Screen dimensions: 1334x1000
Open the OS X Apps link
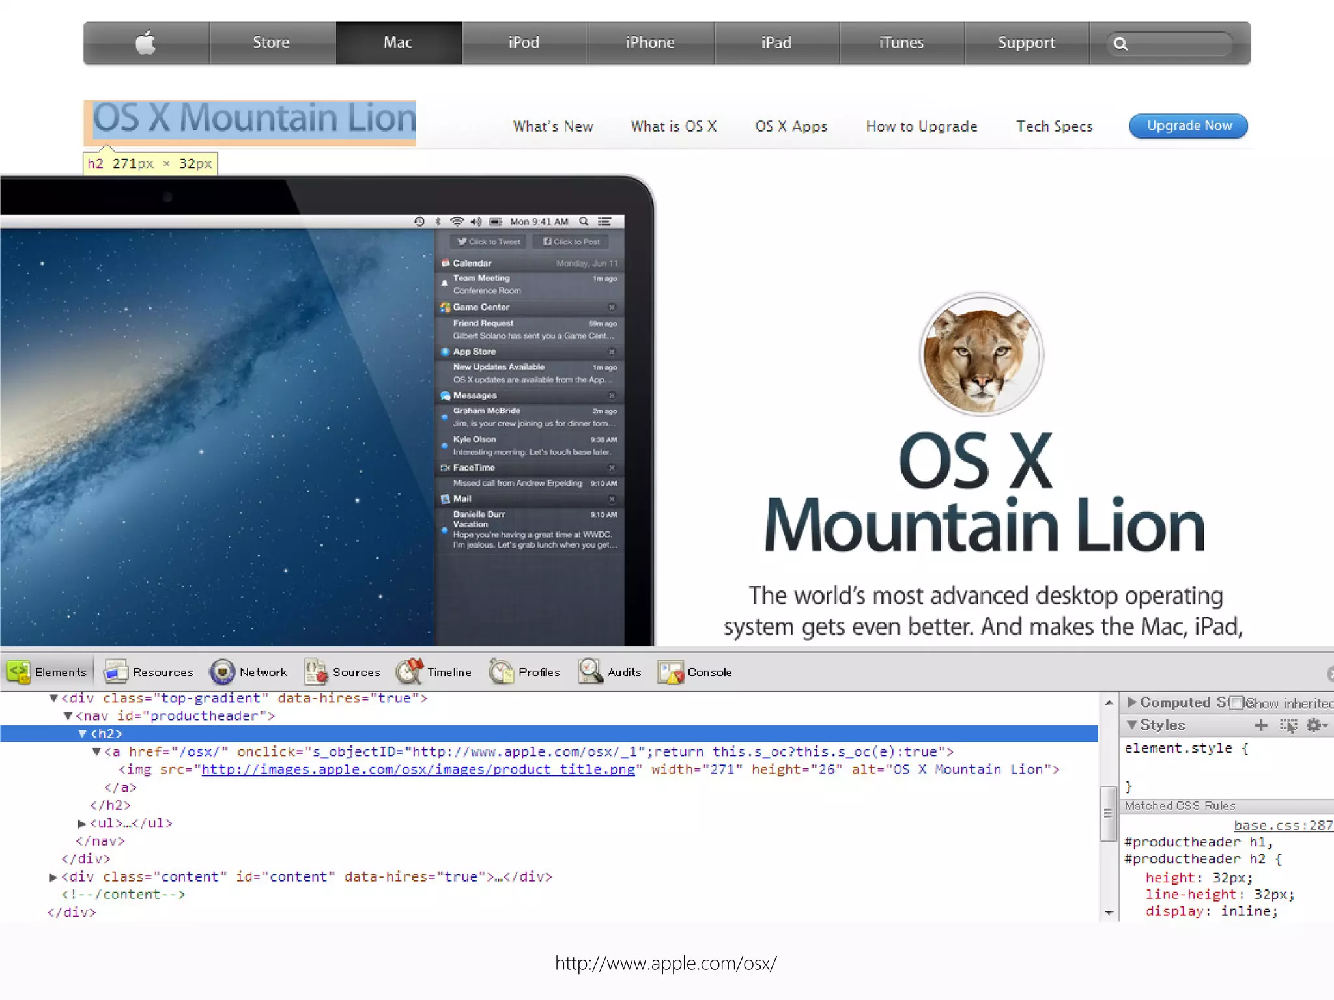click(x=791, y=126)
